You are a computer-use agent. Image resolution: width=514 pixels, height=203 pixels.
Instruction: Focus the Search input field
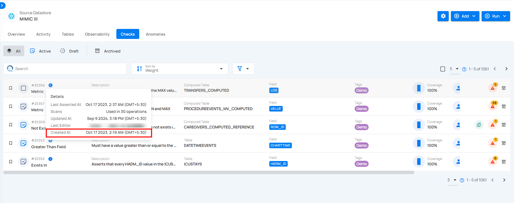coord(65,69)
